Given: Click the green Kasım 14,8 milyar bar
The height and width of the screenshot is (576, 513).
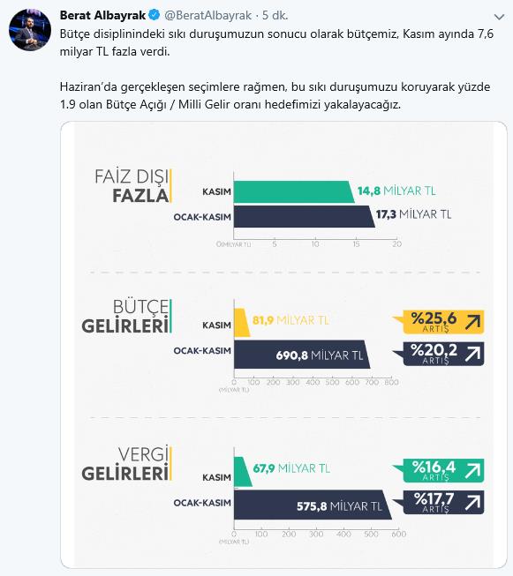Looking at the screenshot, I should click(294, 191).
